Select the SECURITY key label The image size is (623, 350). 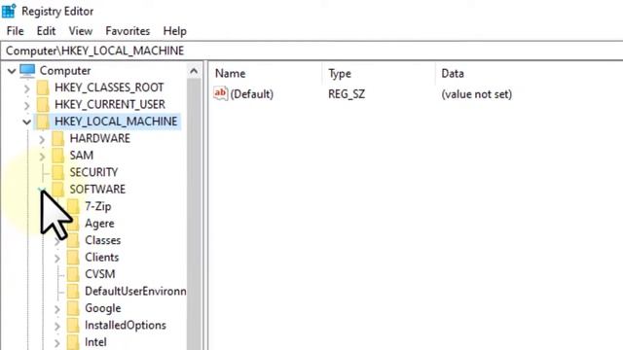tap(93, 172)
